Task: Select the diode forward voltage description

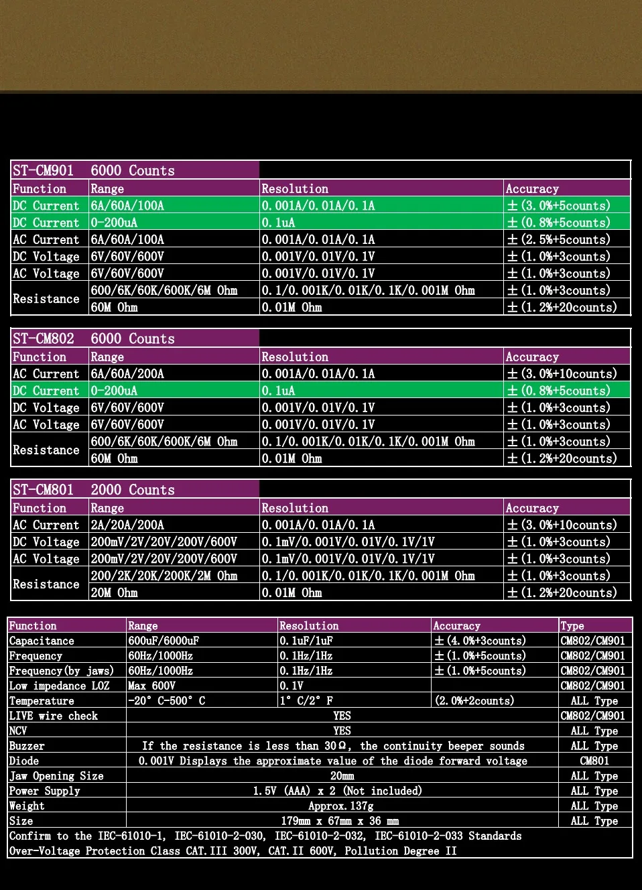Action: point(333,761)
